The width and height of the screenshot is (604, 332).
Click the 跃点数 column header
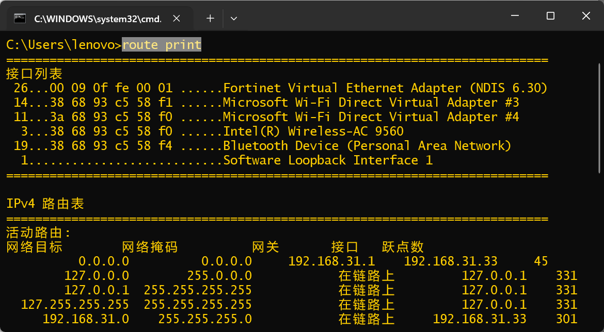click(403, 247)
